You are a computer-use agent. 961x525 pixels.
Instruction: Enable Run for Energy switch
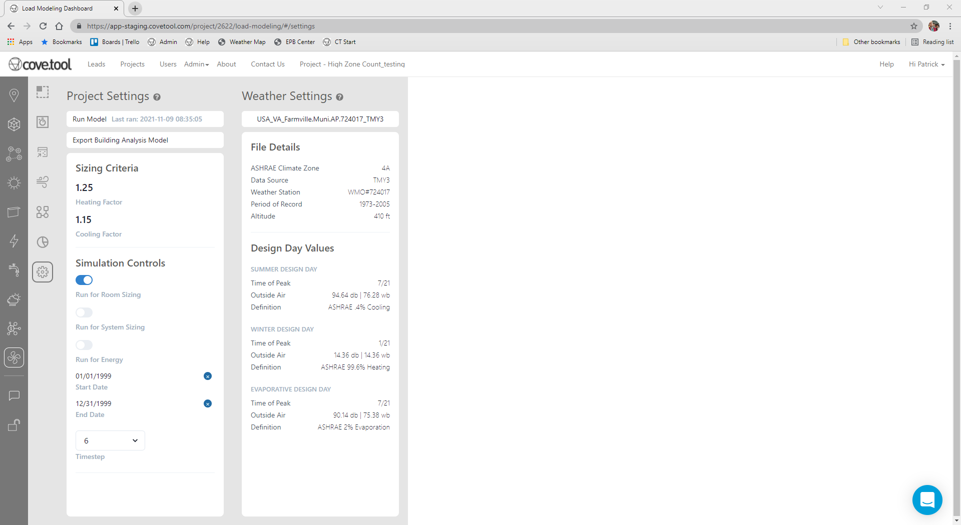pyautogui.click(x=84, y=345)
